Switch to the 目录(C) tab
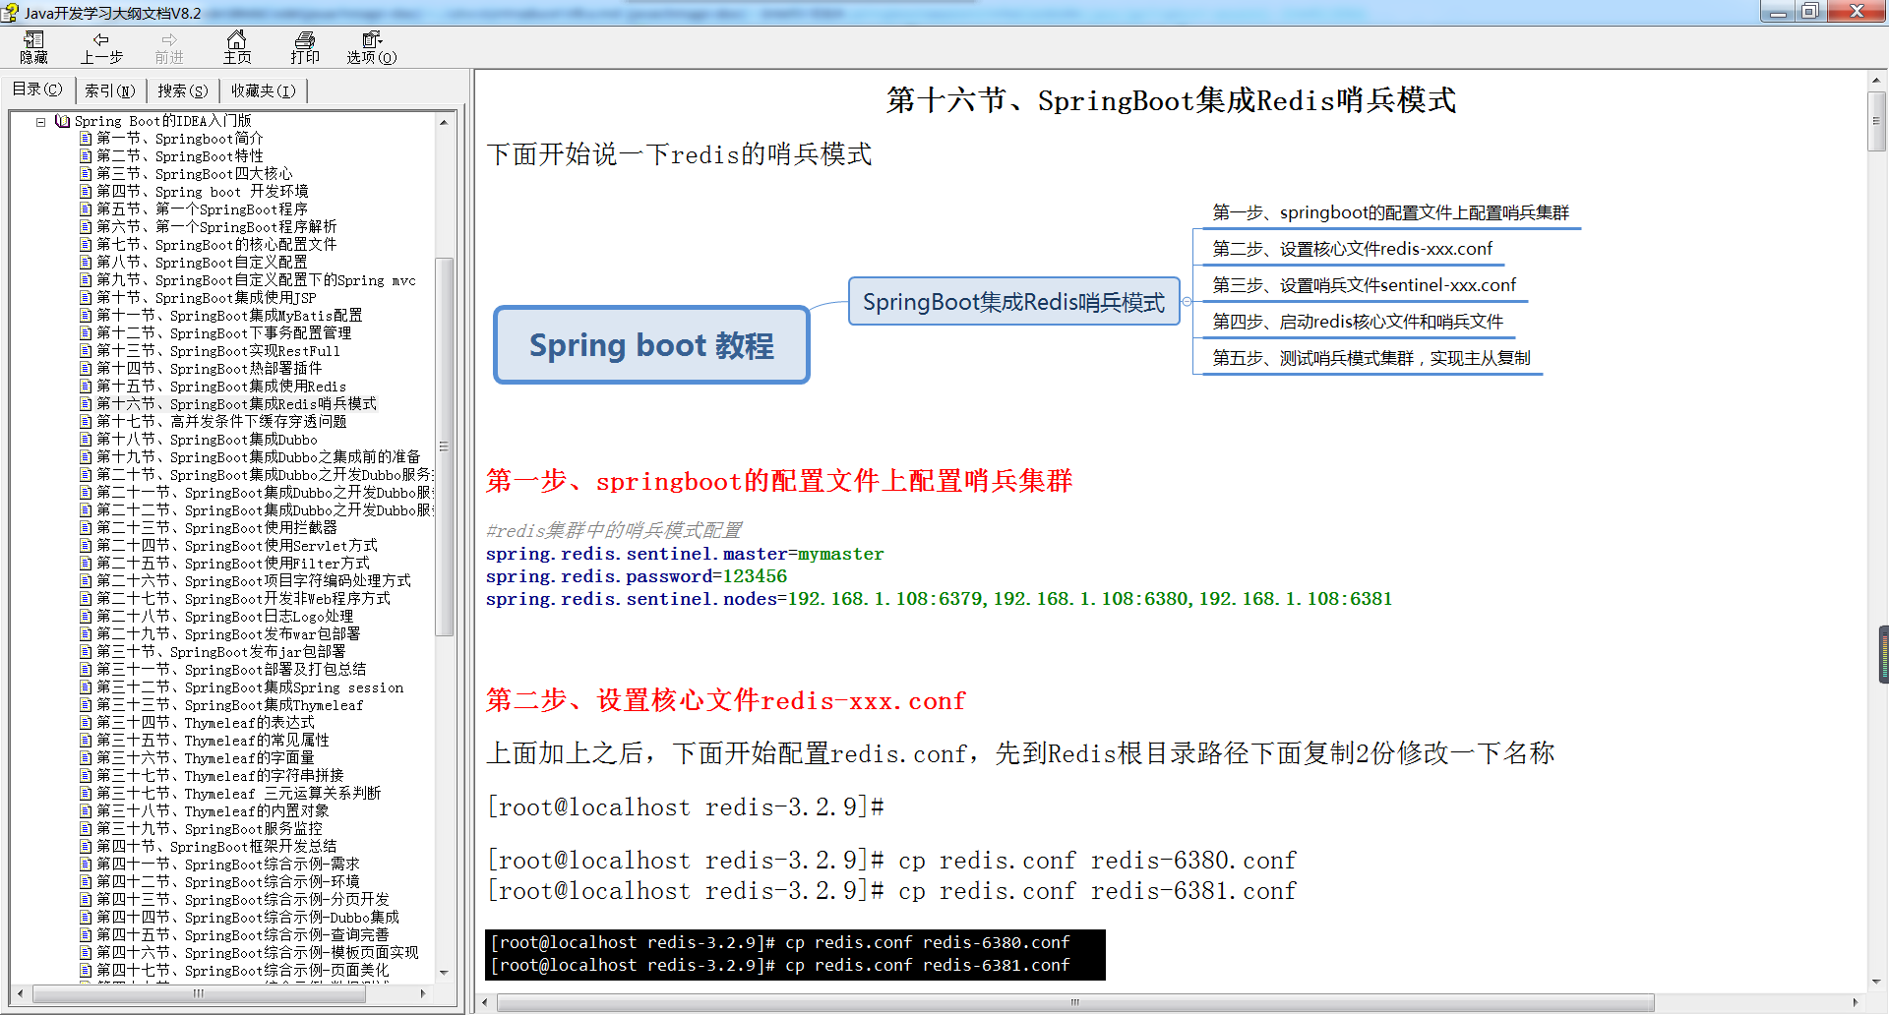1889x1015 pixels. coord(37,90)
